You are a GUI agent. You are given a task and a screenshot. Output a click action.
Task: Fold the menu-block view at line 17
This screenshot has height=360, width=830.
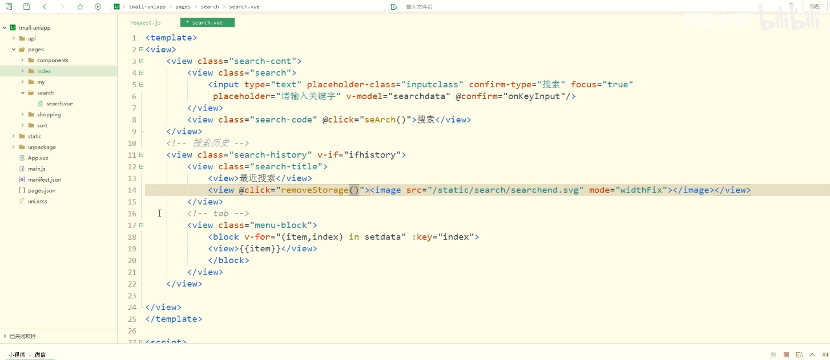(x=141, y=225)
